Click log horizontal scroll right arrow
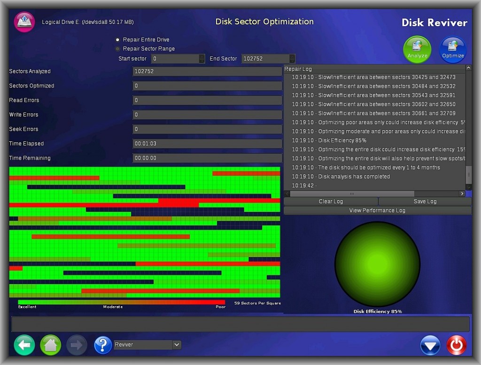 (462, 194)
